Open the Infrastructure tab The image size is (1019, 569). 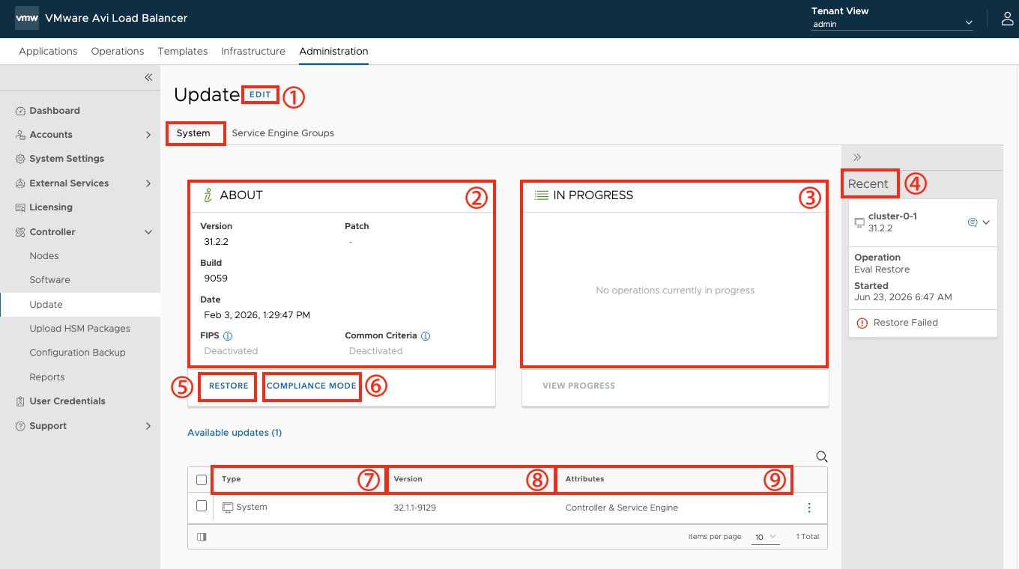click(x=253, y=52)
